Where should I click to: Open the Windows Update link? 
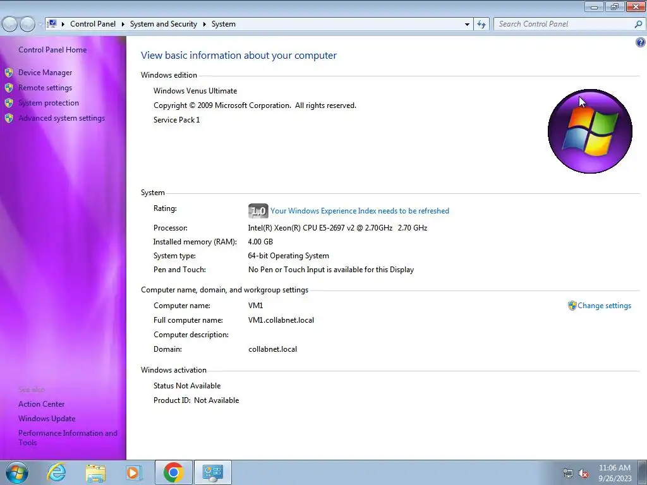click(47, 419)
